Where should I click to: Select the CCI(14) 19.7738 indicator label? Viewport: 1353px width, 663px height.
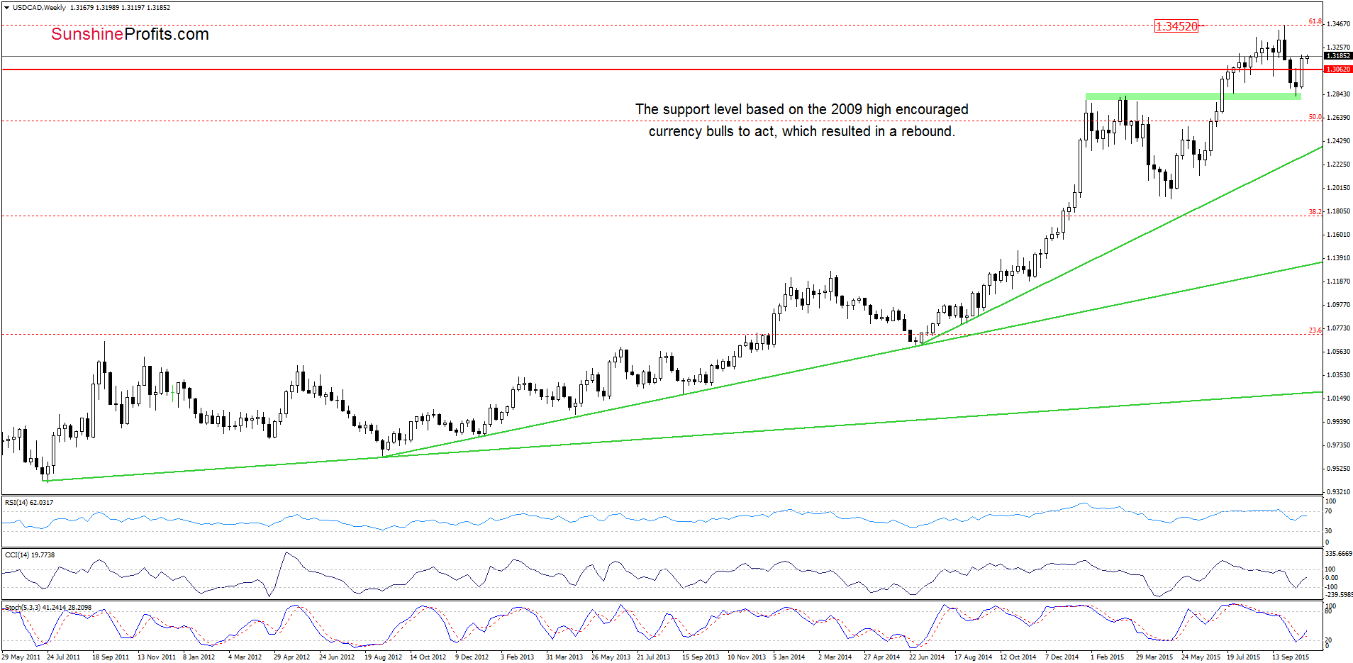pyautogui.click(x=29, y=555)
